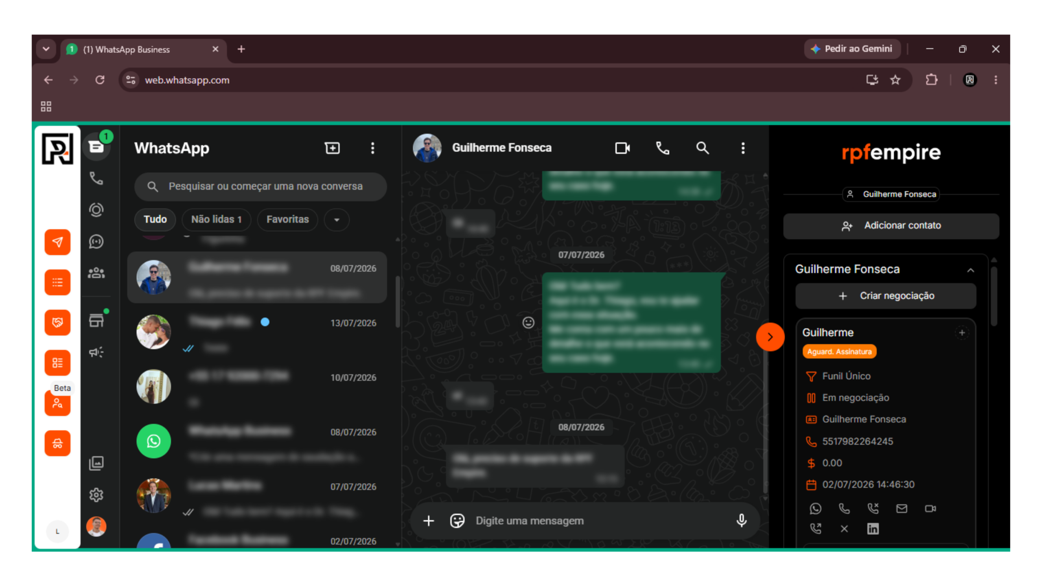Select the Não lidas filter tab
Screen dimensions: 1042x586
[216, 220]
